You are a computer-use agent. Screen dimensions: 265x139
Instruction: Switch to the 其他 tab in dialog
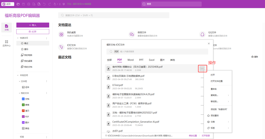tap(172, 60)
